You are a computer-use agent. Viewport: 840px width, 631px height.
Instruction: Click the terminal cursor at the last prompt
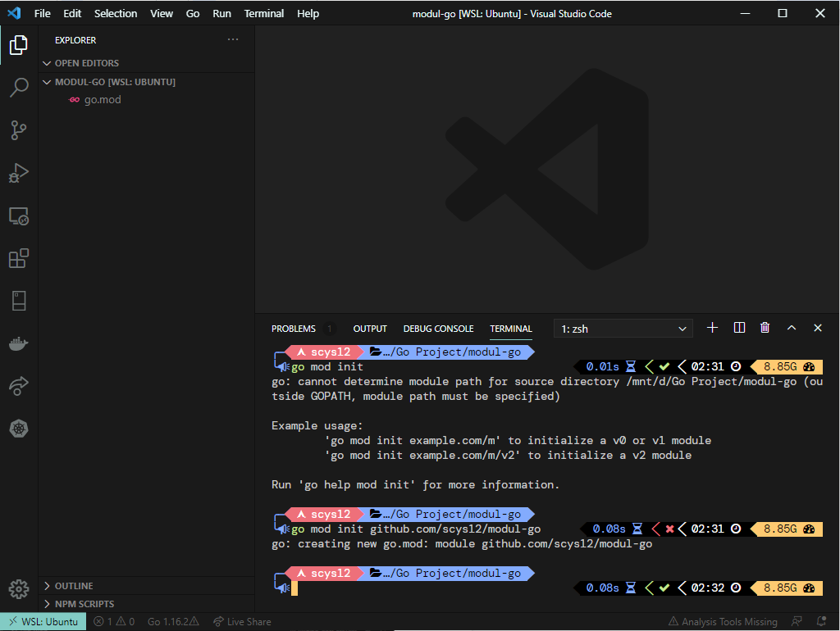click(294, 588)
